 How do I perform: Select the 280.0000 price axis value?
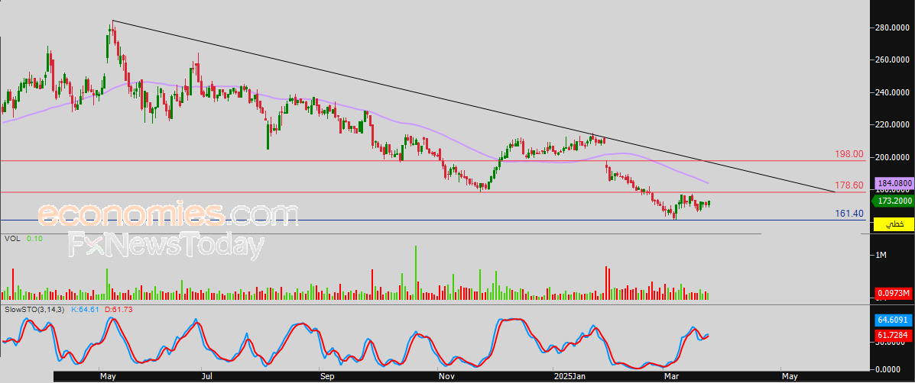coord(891,27)
